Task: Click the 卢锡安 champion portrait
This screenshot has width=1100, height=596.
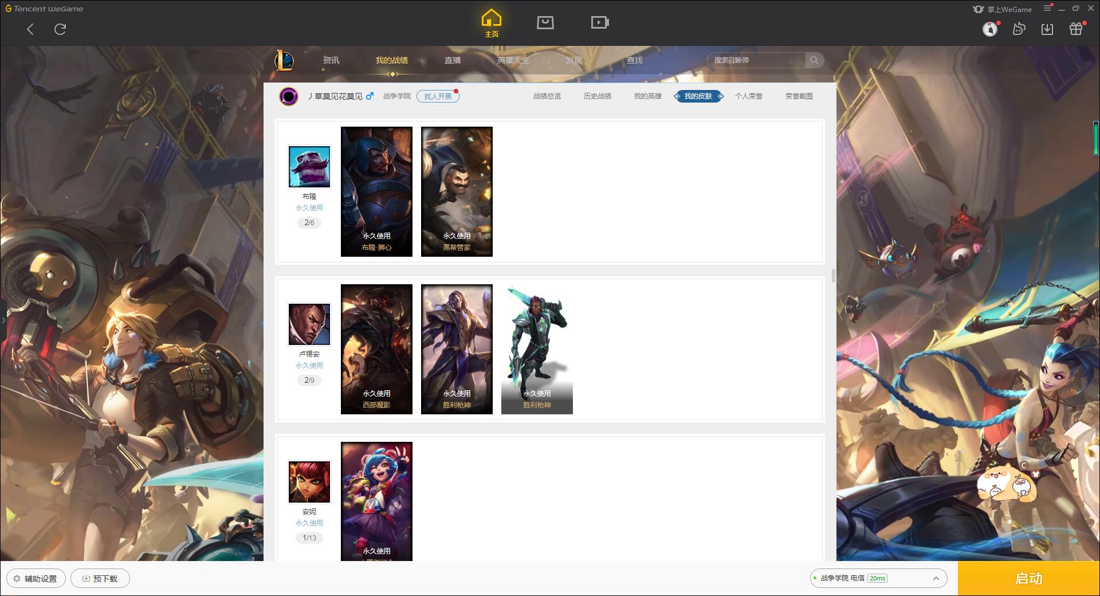Action: (309, 324)
